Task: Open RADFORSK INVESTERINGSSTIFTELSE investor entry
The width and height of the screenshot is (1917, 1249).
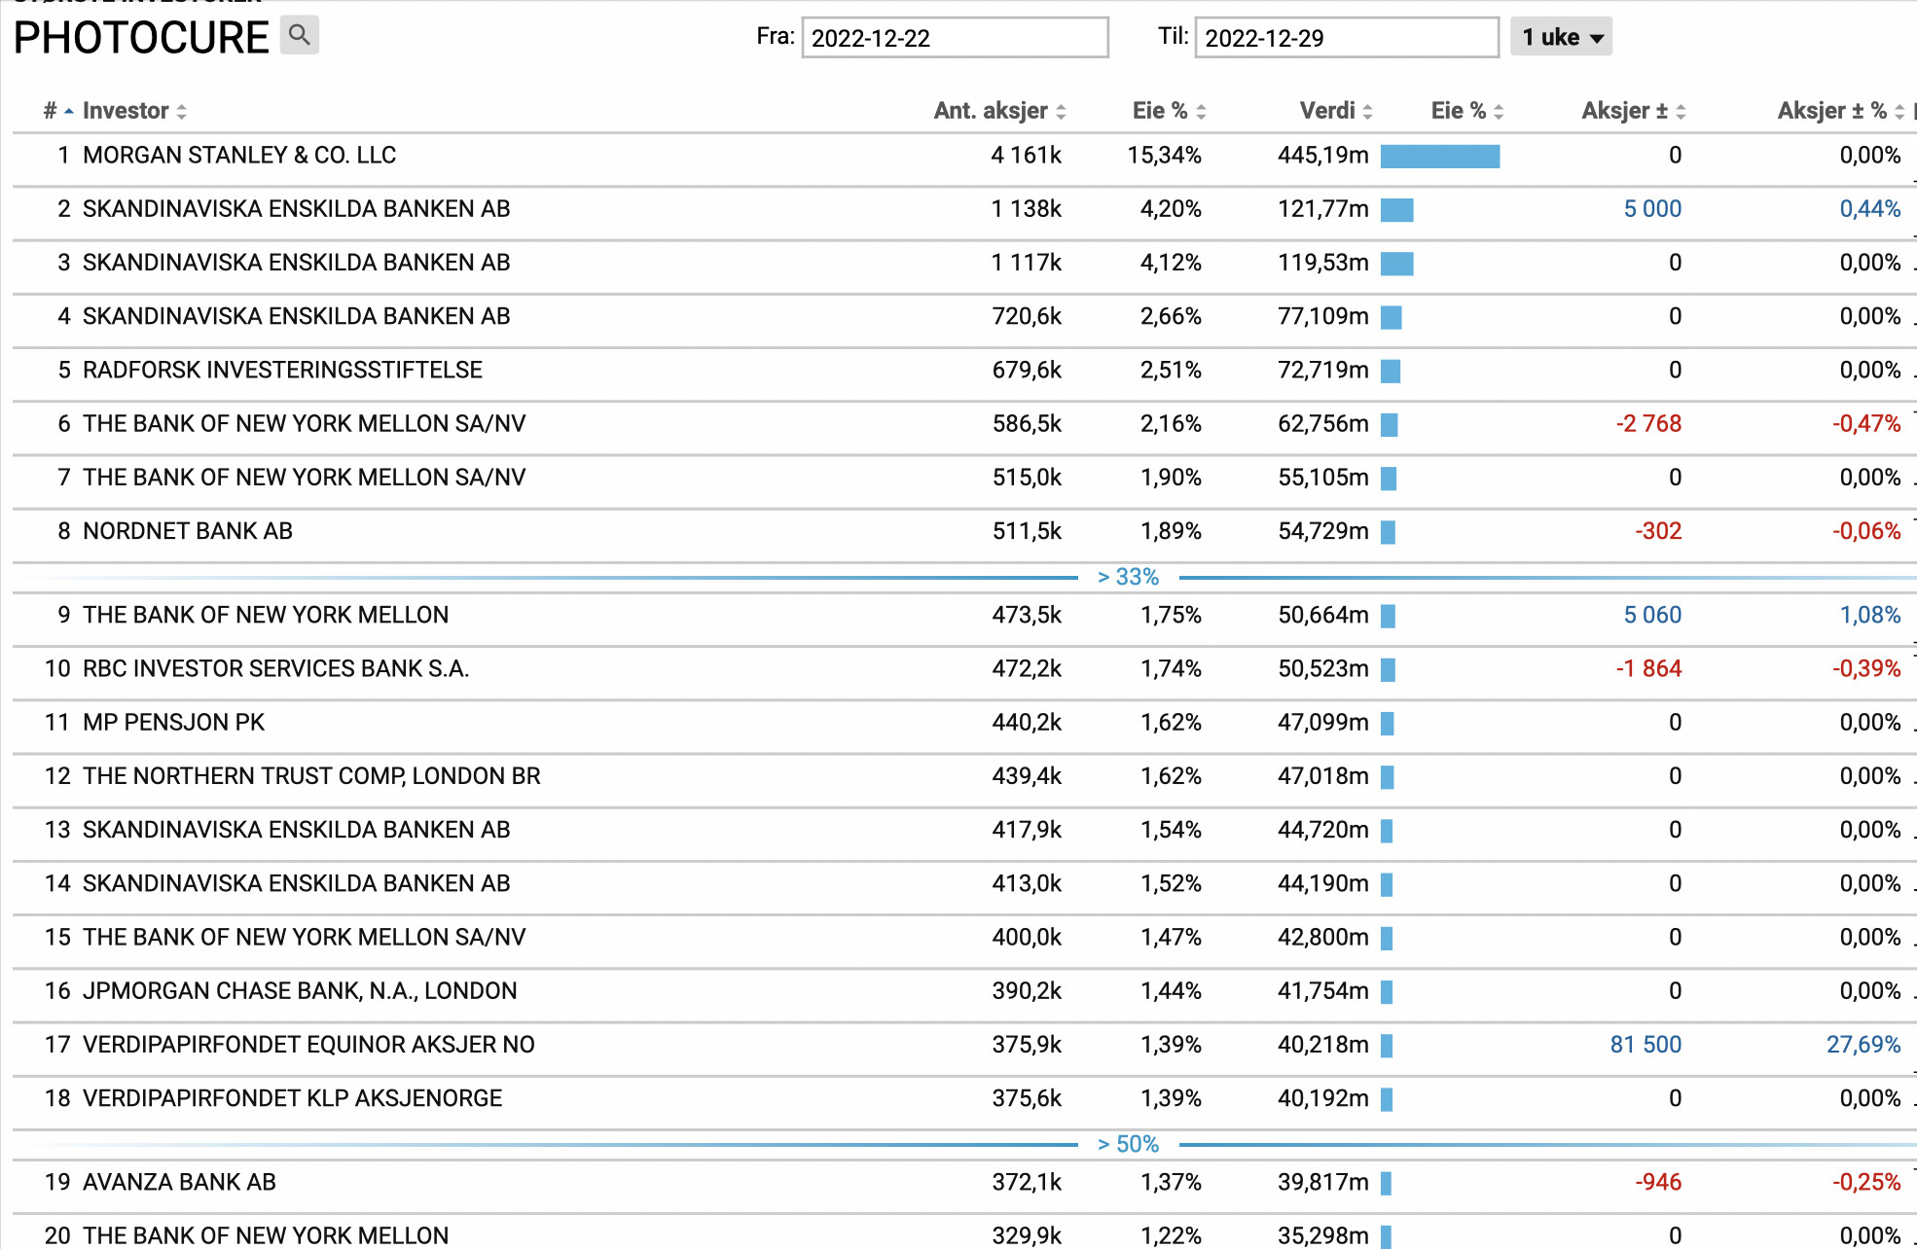Action: [282, 371]
